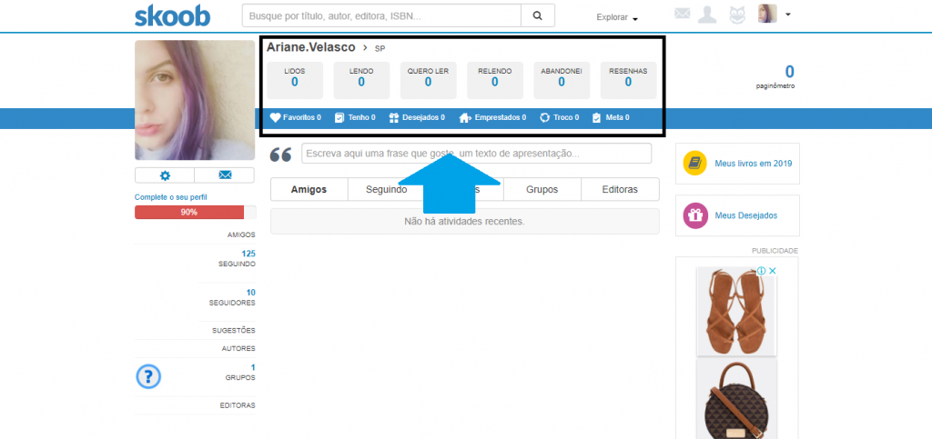Image resolution: width=932 pixels, height=439 pixels.
Task: Click the envelope button under profile photo
Action: [225, 175]
